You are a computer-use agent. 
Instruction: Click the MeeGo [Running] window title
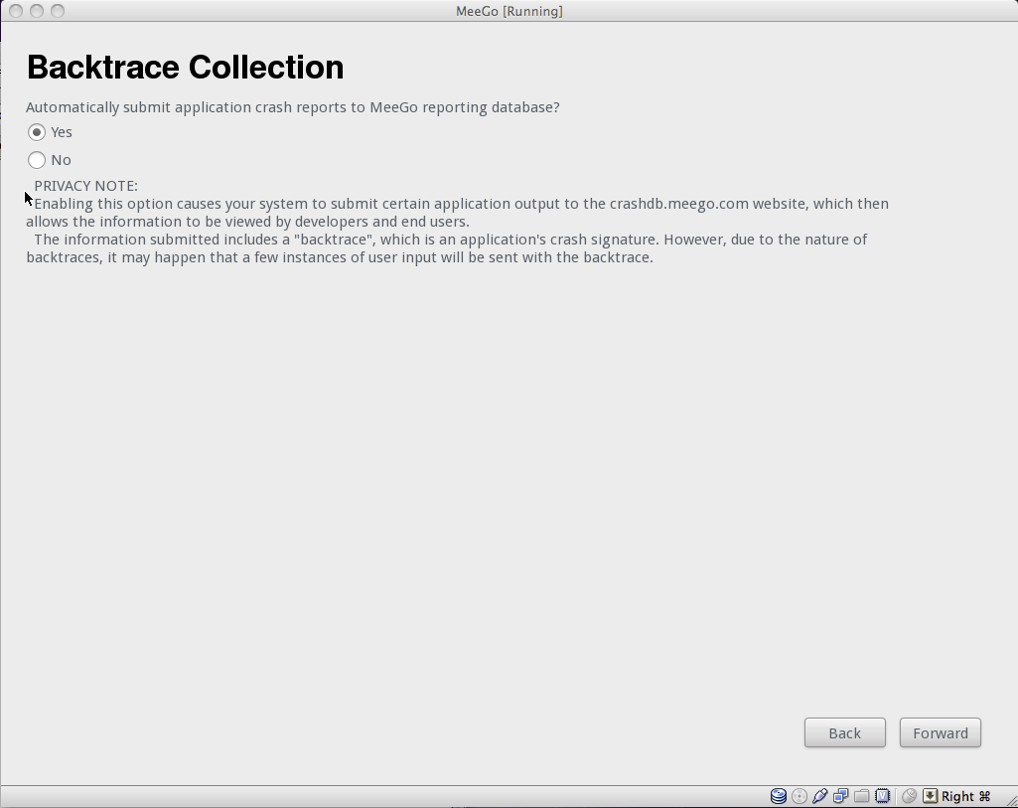click(509, 11)
